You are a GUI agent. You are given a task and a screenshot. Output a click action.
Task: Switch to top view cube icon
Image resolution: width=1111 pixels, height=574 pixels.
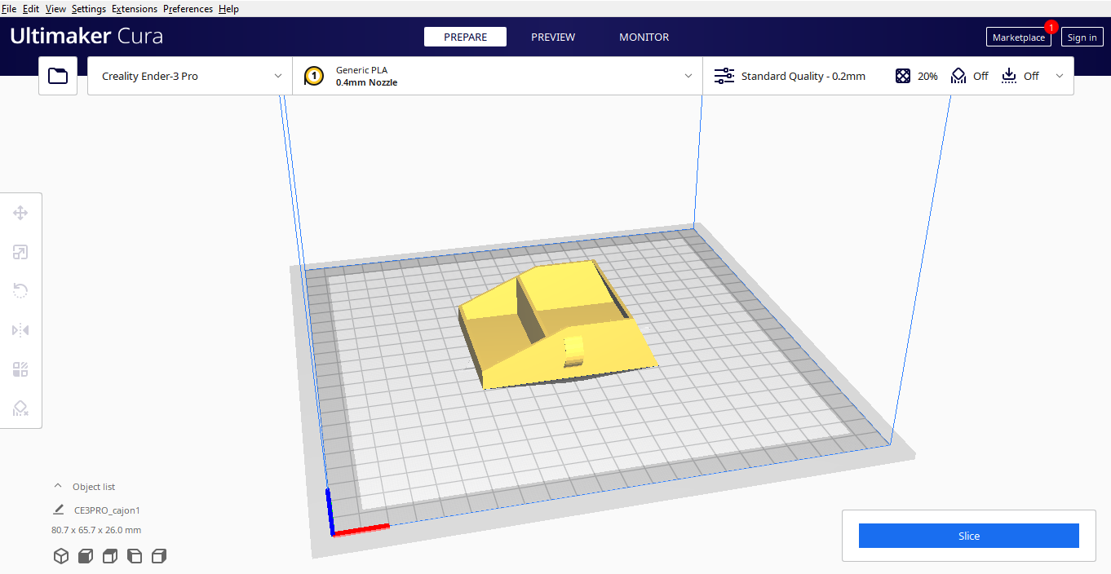(x=110, y=556)
